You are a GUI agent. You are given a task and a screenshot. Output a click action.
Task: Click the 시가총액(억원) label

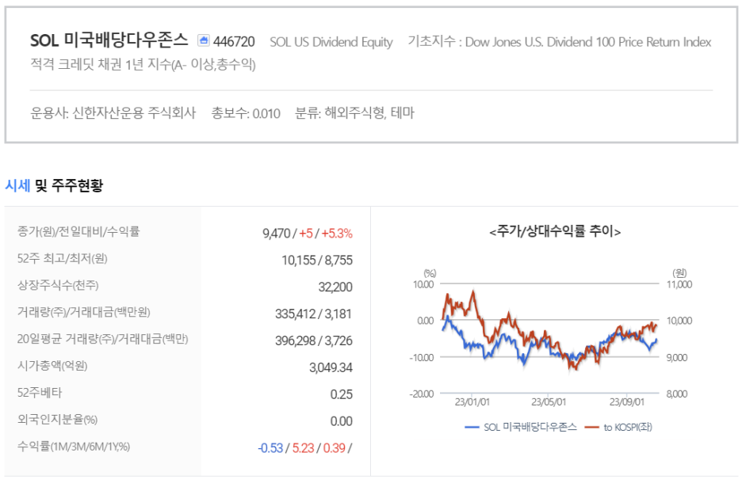pos(52,366)
